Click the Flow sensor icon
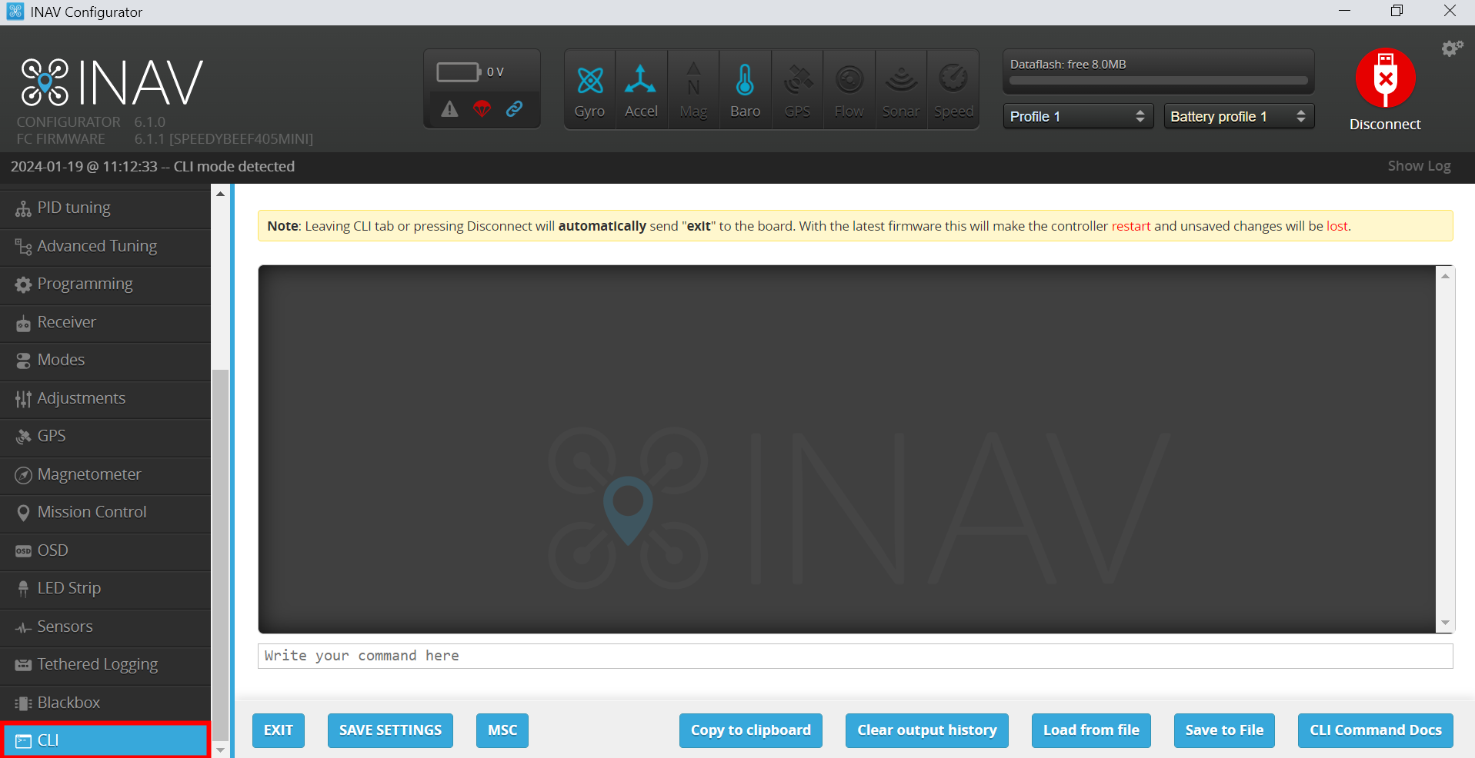 [849, 79]
